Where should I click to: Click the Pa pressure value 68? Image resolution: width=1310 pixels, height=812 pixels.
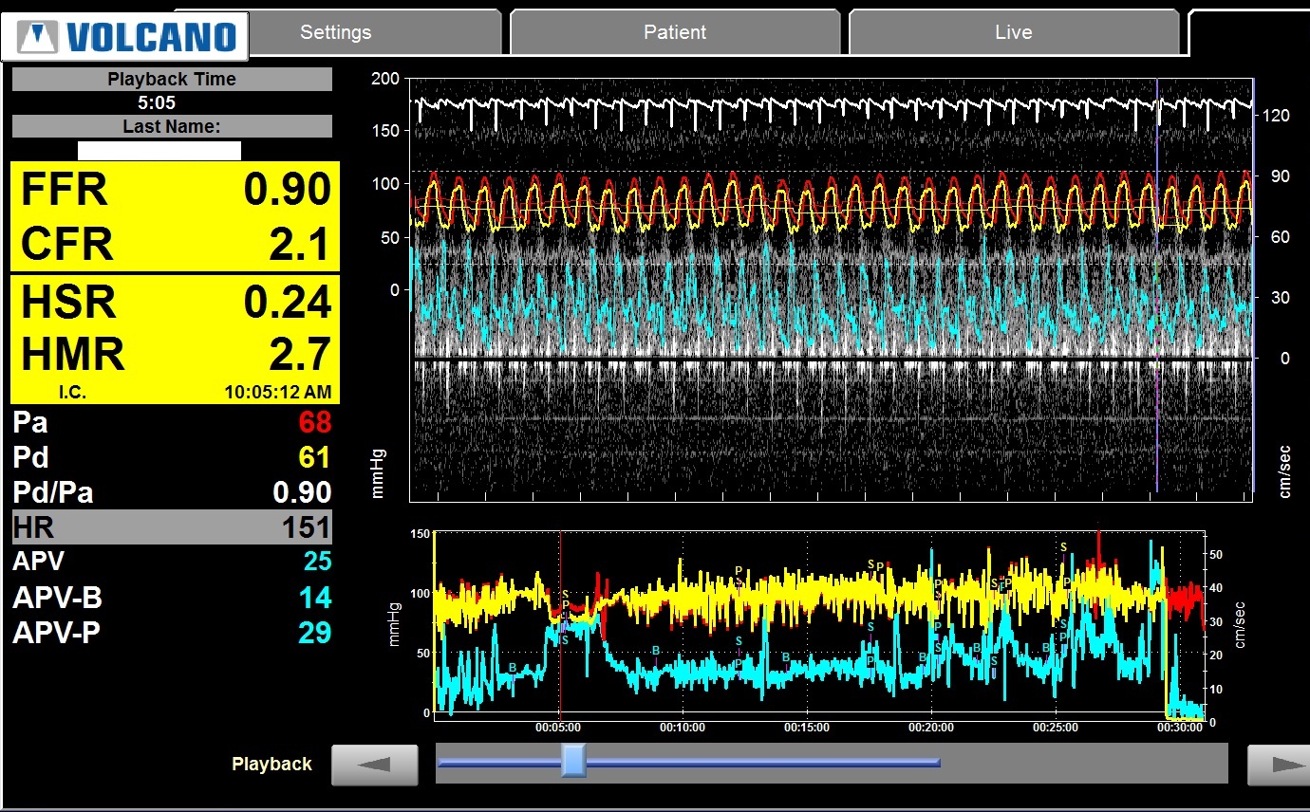coord(314,423)
